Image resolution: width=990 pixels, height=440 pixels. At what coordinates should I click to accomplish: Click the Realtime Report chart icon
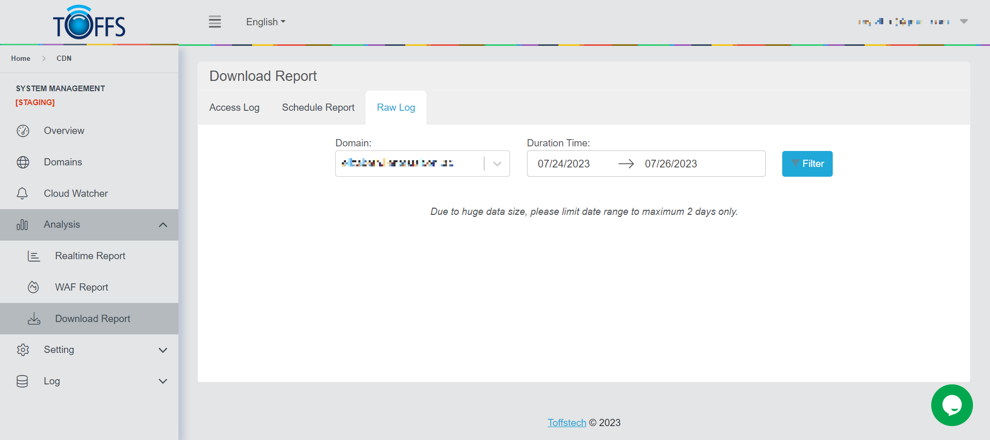(34, 256)
